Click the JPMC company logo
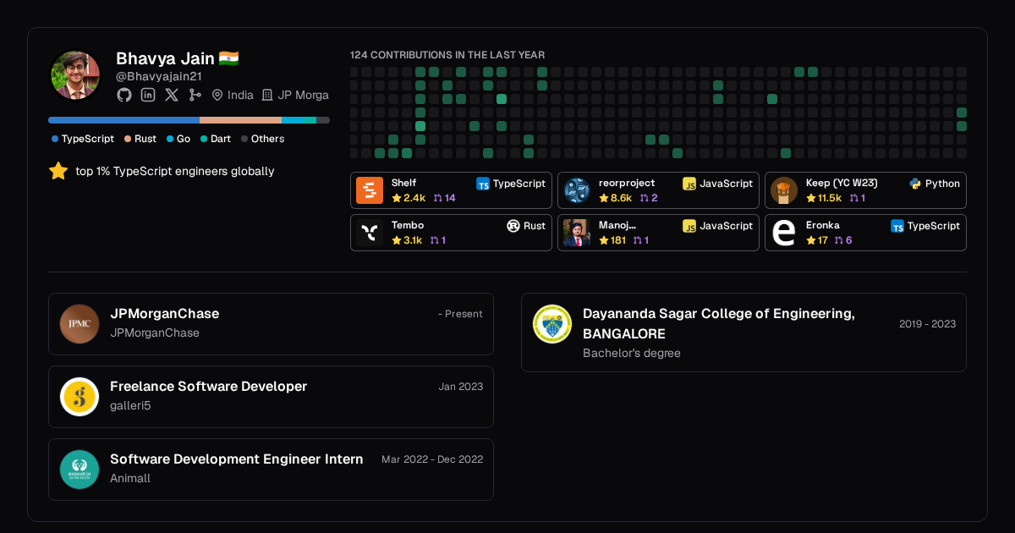This screenshot has height=533, width=1015. (80, 324)
